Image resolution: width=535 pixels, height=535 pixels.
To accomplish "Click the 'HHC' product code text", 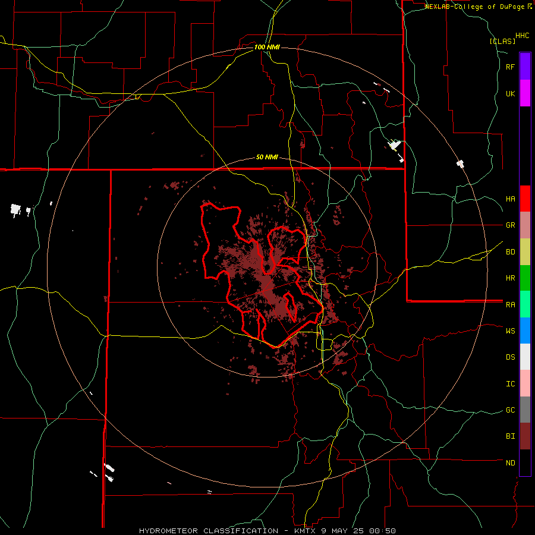I will coord(522,36).
